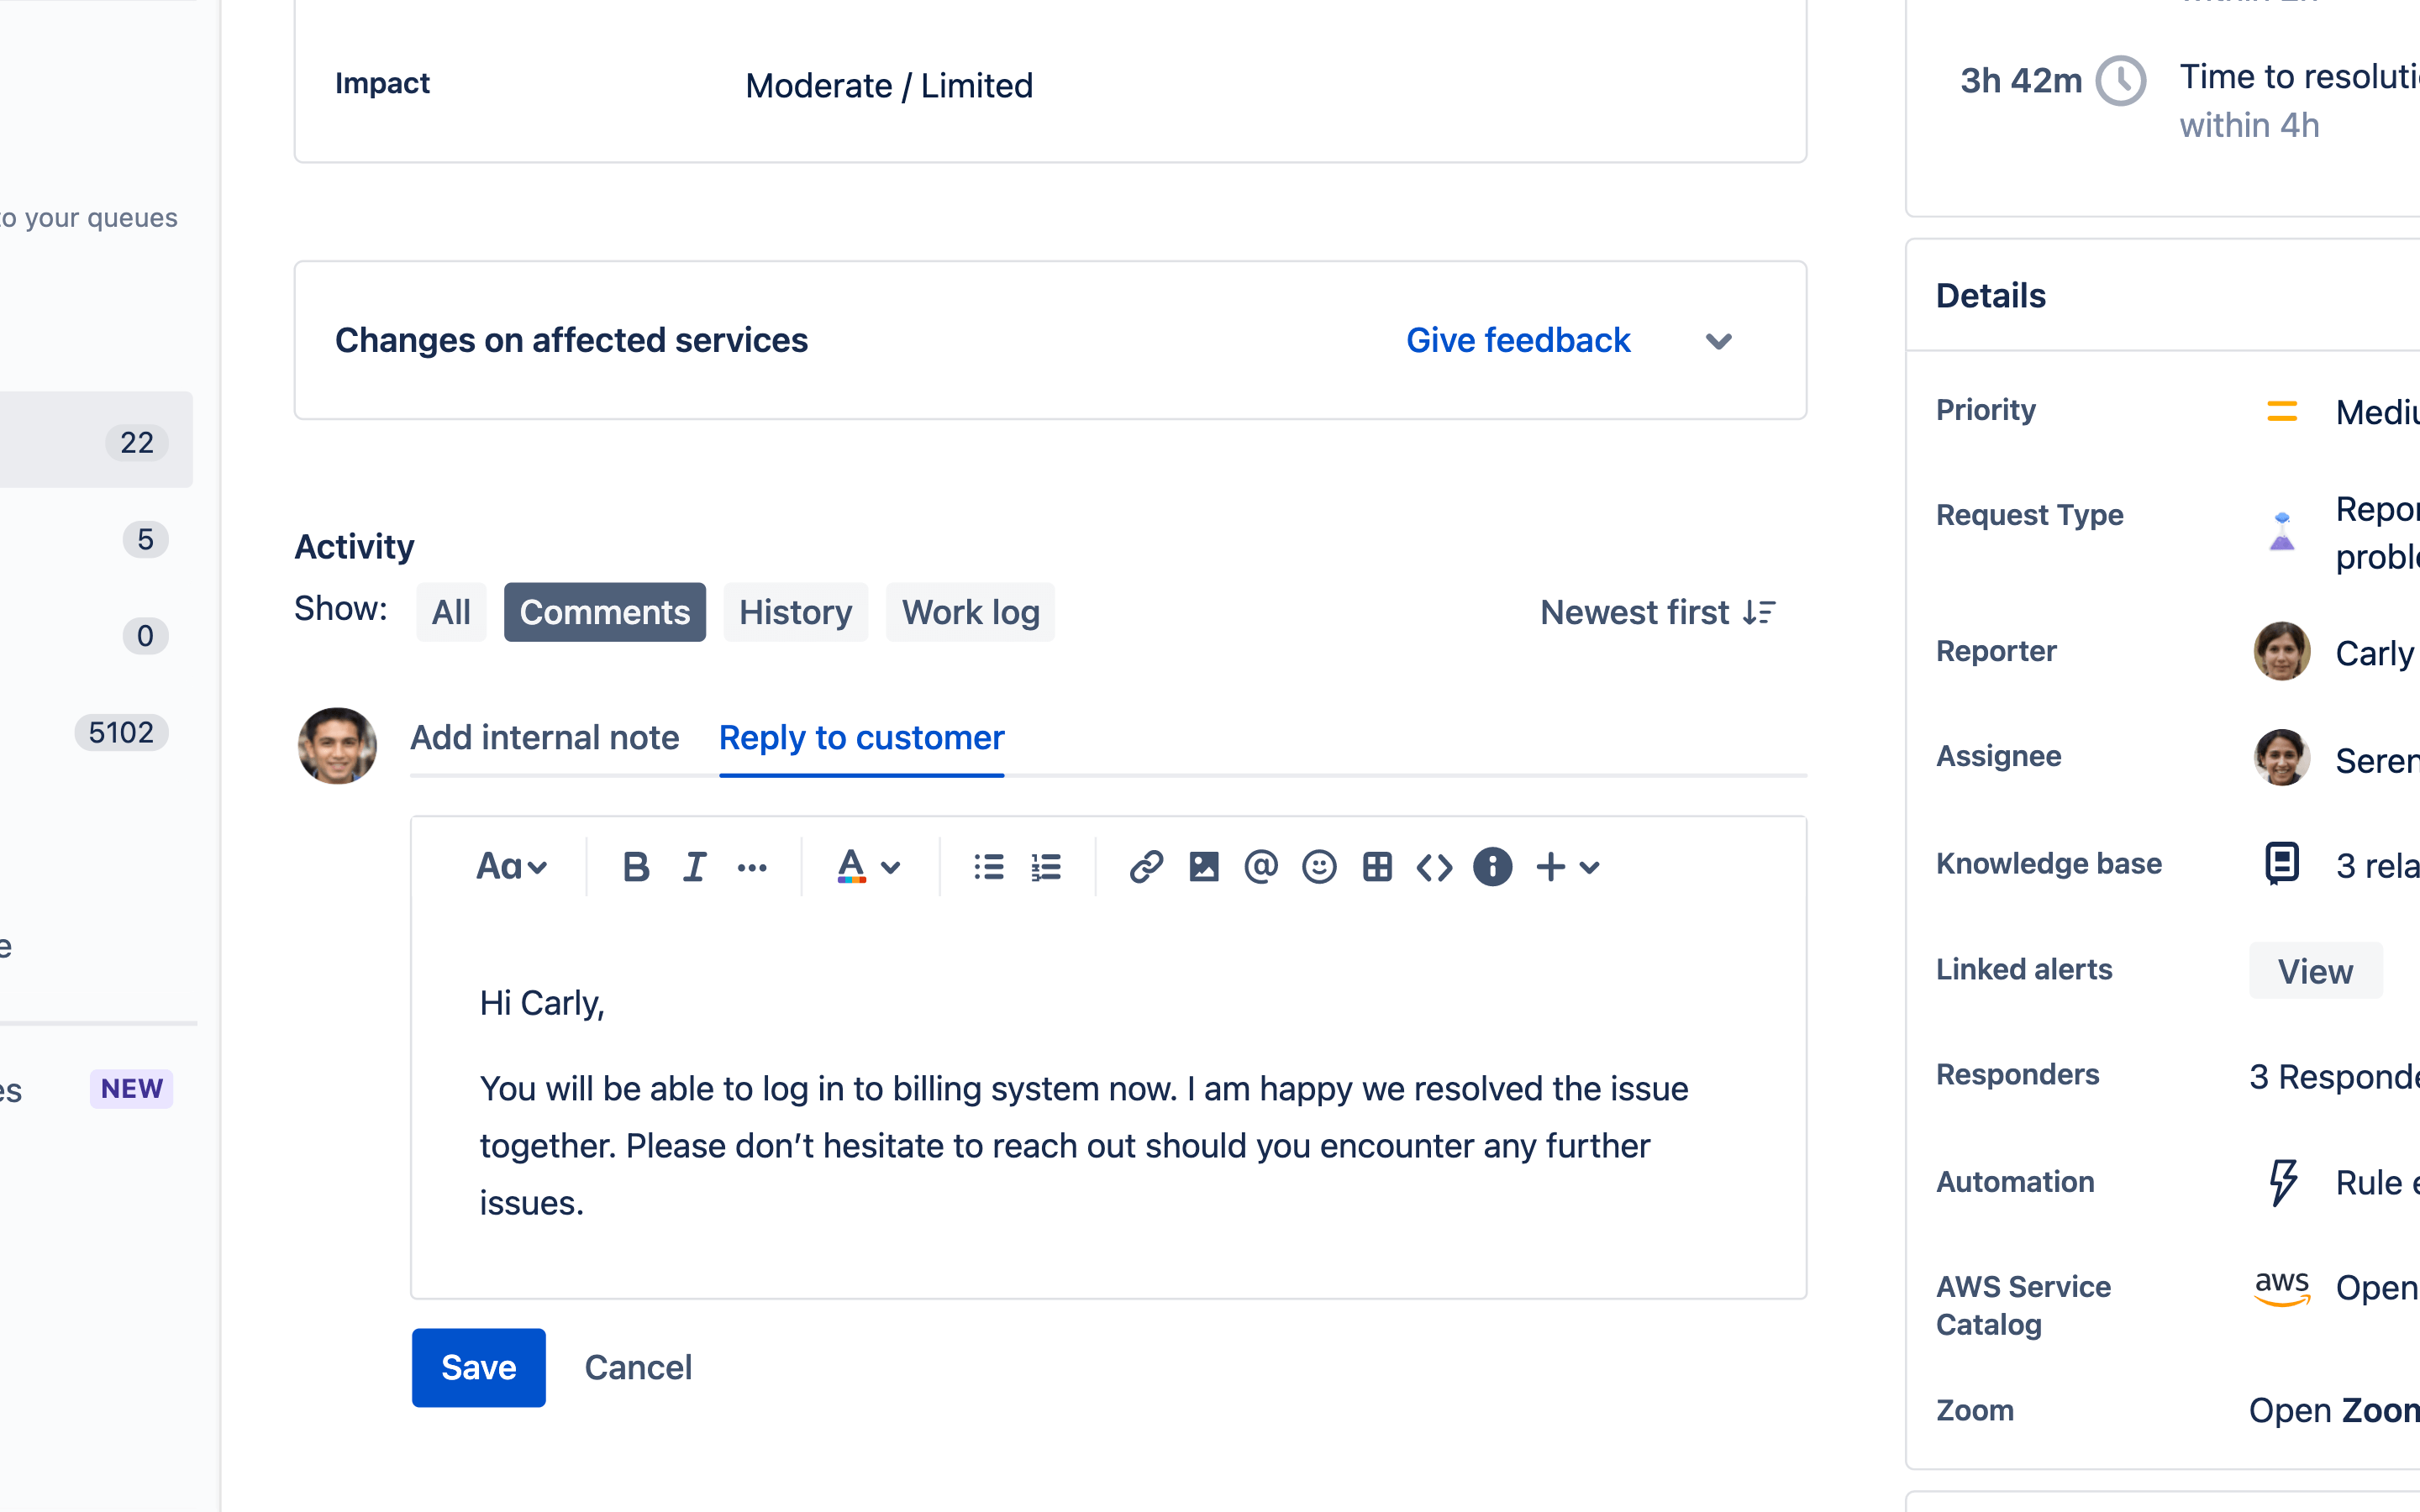Switch to the History tab

pyautogui.click(x=792, y=612)
